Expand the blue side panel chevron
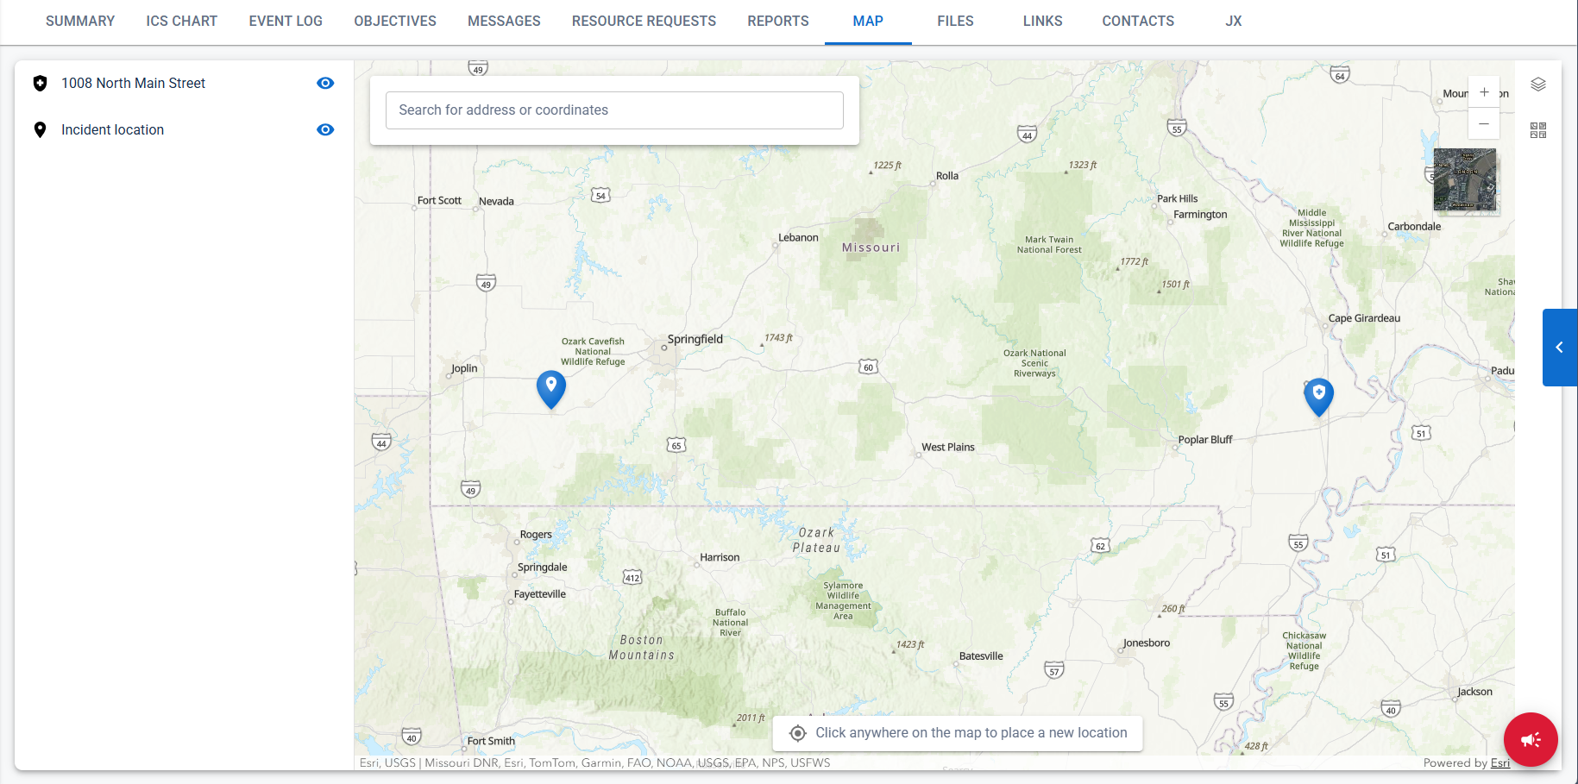Screen dimensions: 1578x784 click(x=1560, y=348)
